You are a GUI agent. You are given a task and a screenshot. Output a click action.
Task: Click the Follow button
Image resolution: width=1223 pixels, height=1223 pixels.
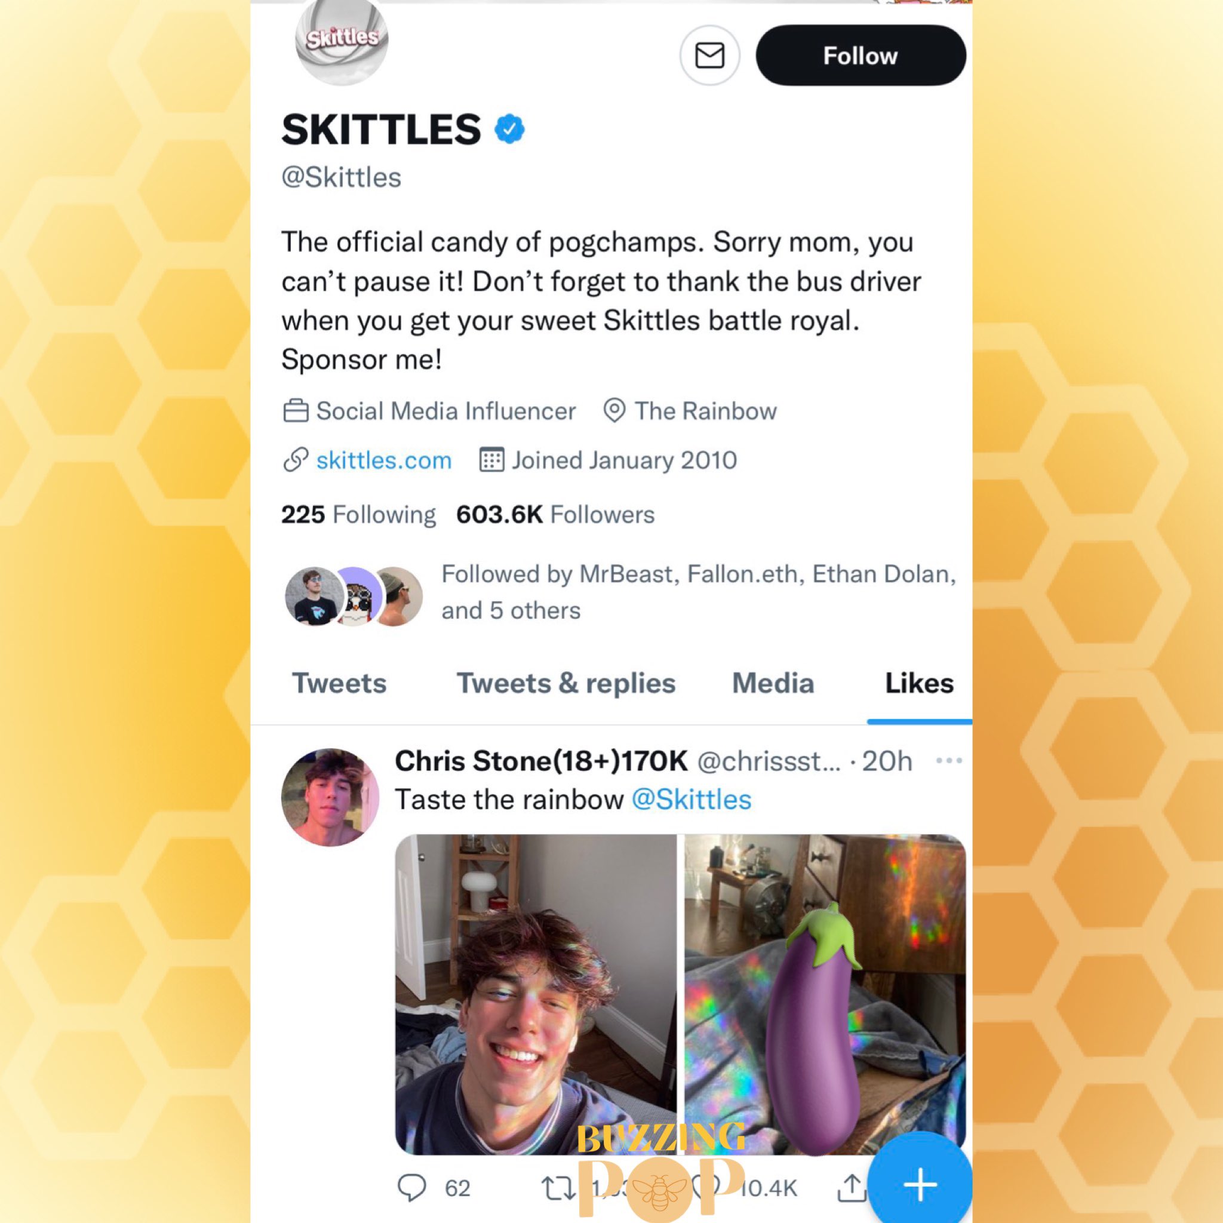(x=861, y=56)
